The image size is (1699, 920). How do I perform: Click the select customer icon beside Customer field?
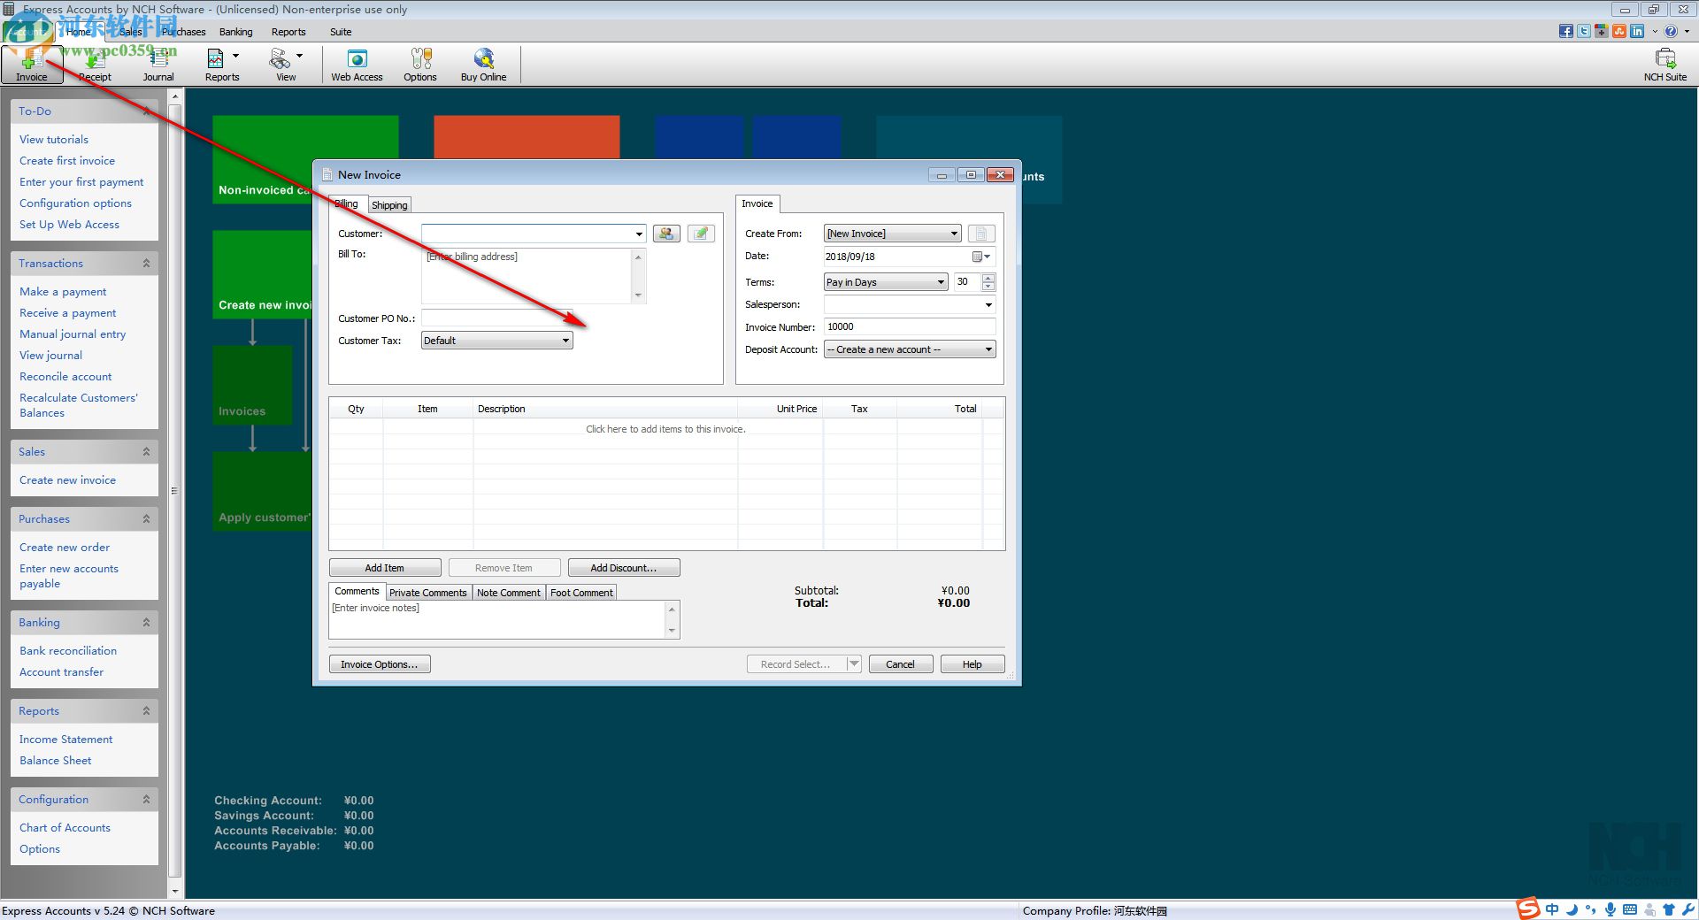[666, 233]
